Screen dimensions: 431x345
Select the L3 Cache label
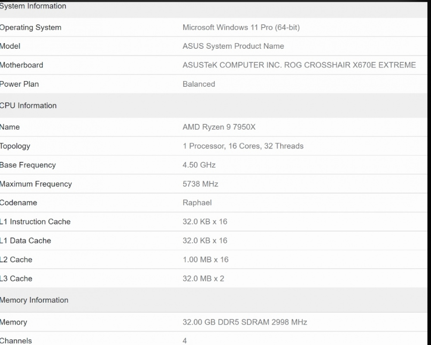[x=16, y=279]
